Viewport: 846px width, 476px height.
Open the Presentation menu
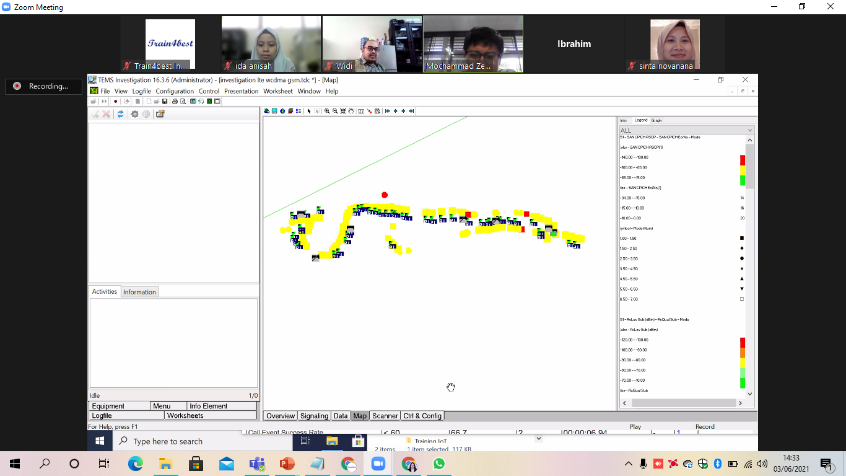coord(241,91)
